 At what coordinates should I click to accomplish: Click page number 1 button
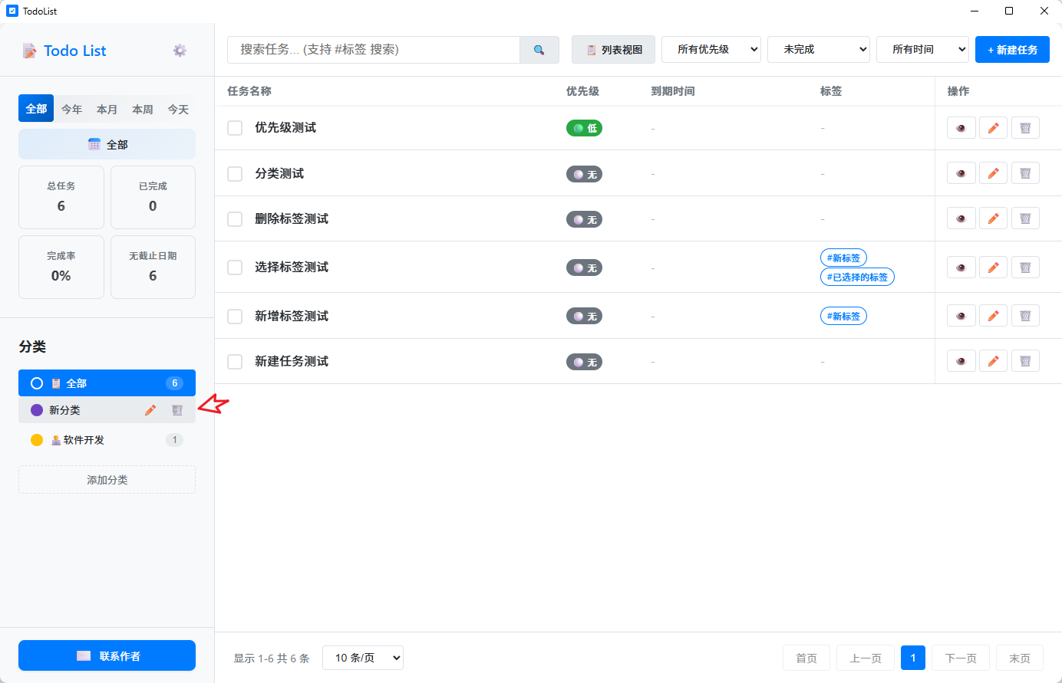[x=913, y=658]
